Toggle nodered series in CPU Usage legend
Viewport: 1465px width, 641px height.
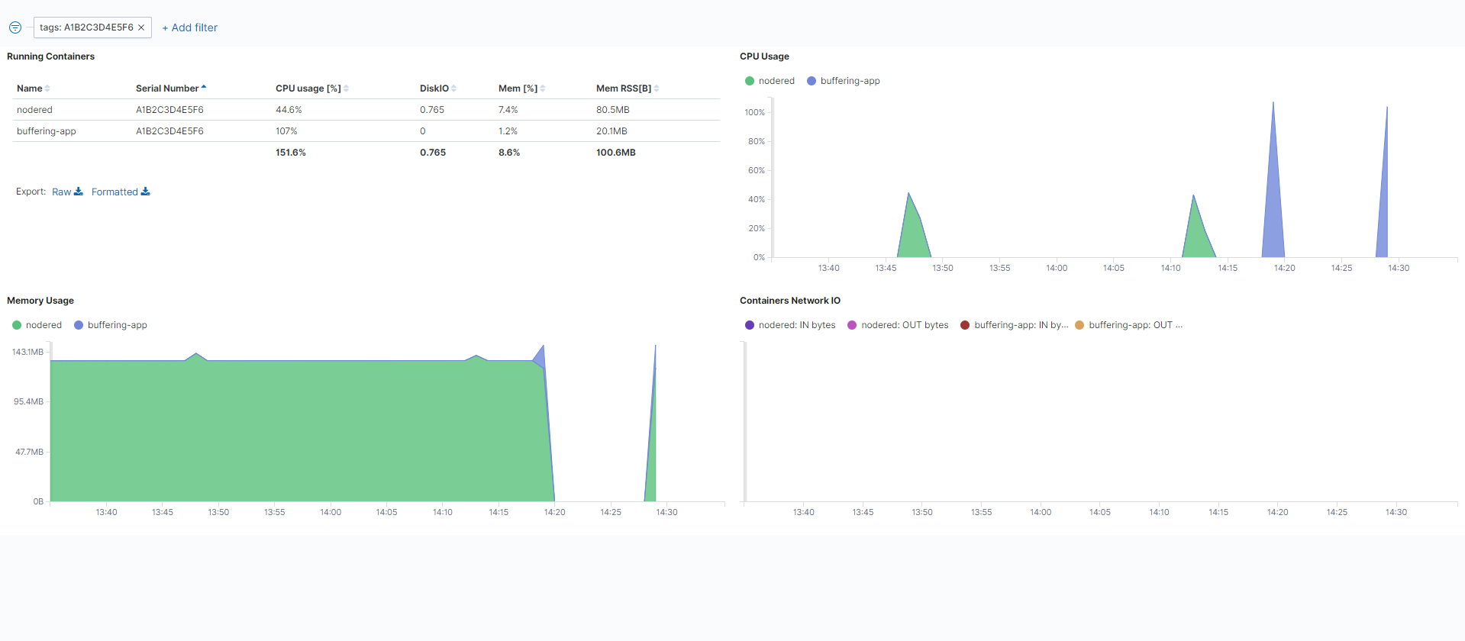pyautogui.click(x=770, y=81)
